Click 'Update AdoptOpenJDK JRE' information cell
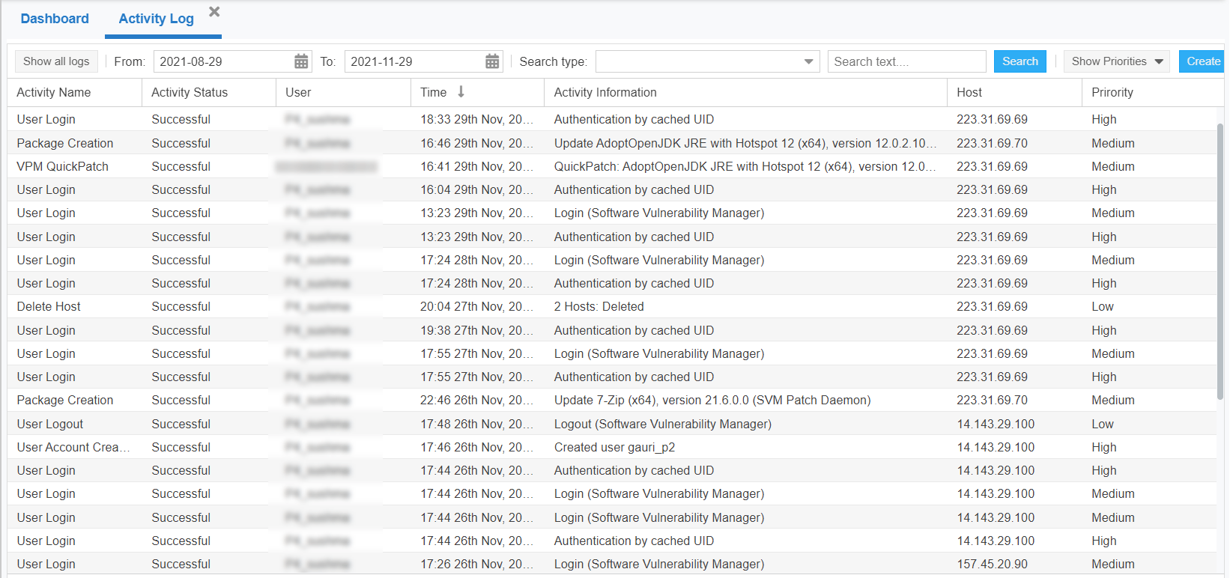 [x=745, y=143]
